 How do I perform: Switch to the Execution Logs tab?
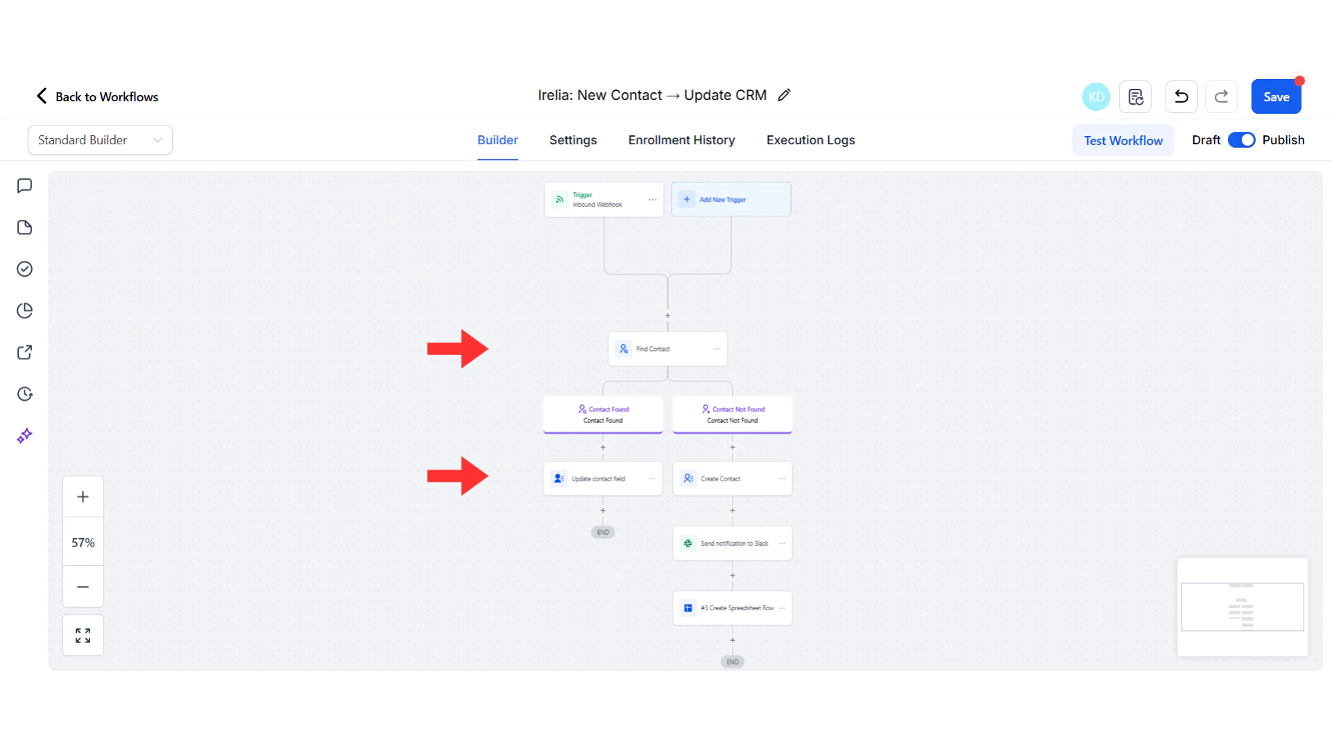[810, 139]
